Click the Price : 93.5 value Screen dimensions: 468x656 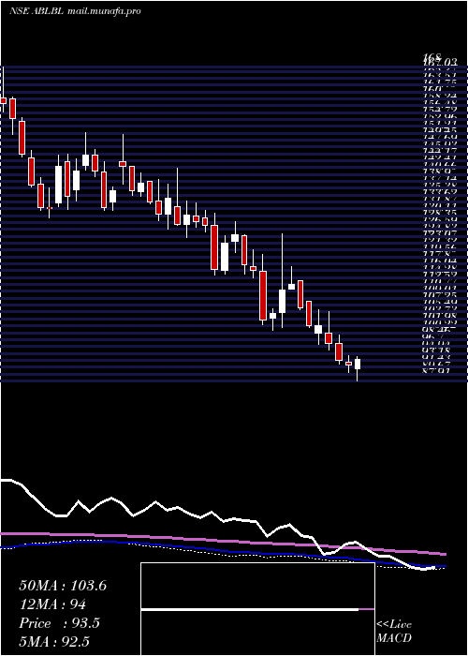pos(59,623)
